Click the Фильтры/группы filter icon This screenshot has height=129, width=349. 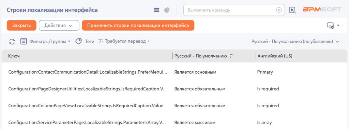24,41
